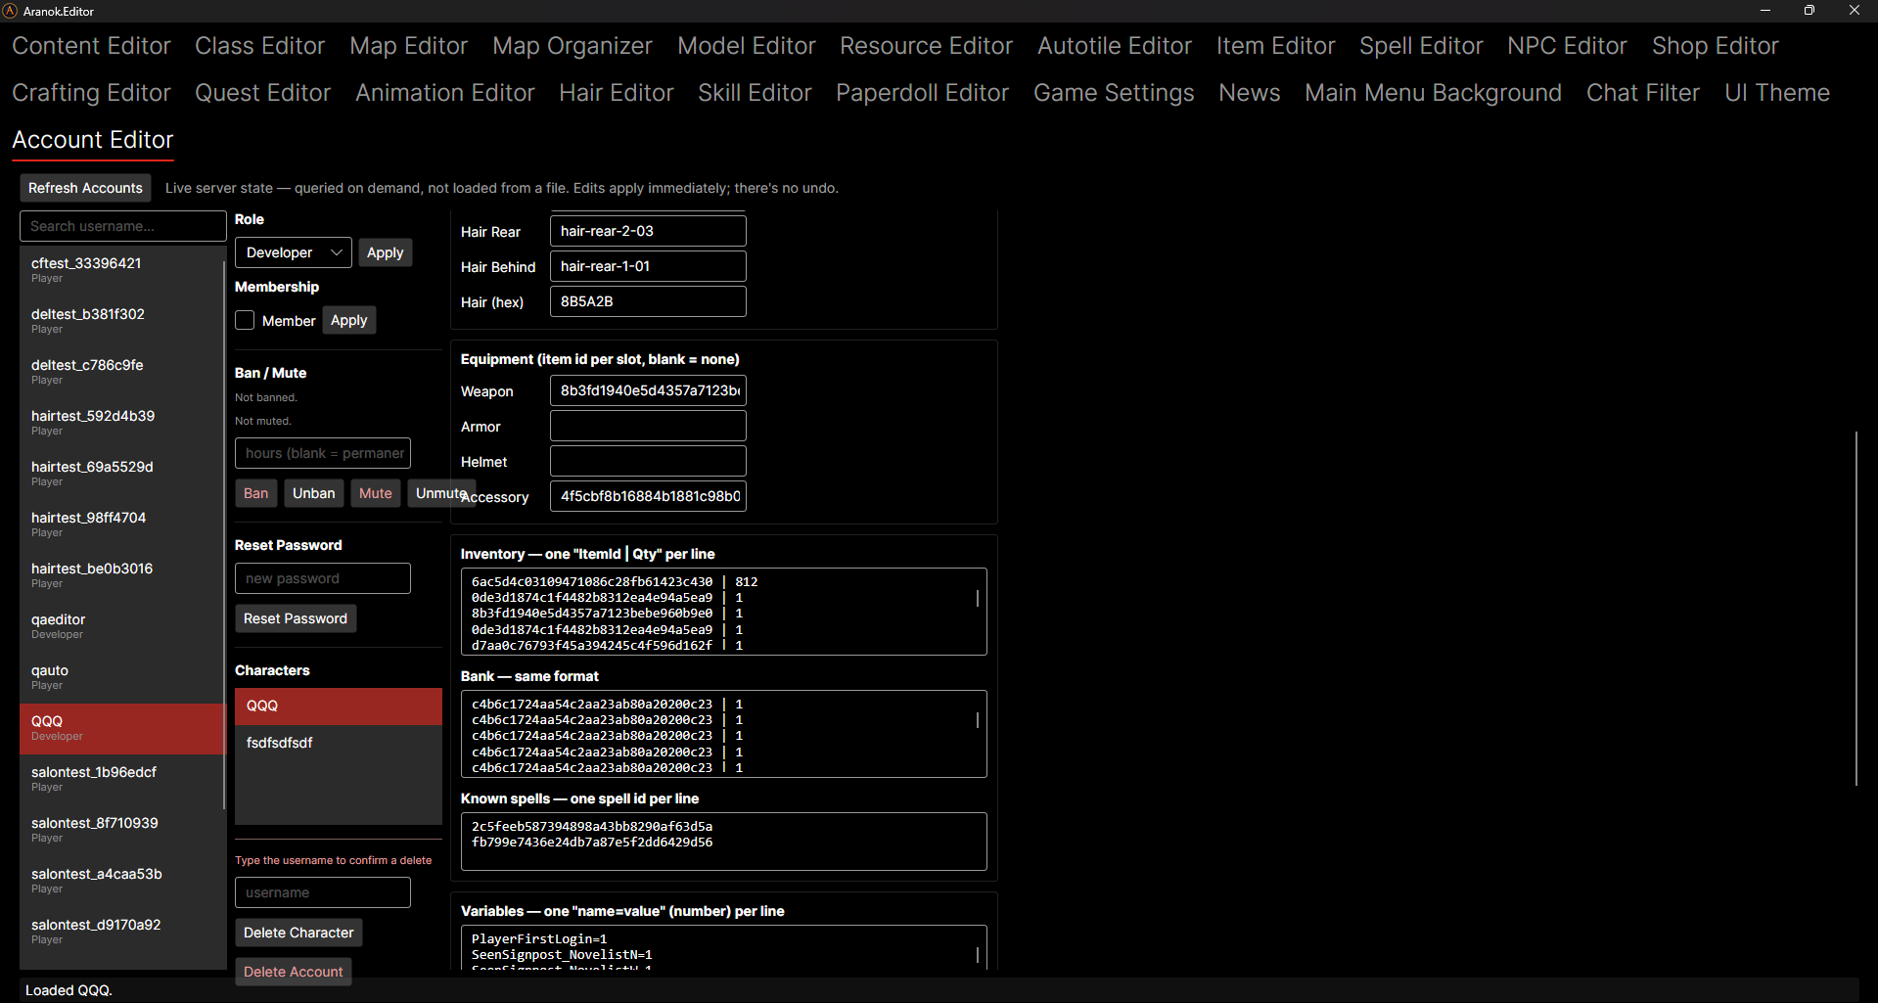Select account cftest_33396421
Image resolution: width=1878 pixels, height=1003 pixels.
point(122,270)
